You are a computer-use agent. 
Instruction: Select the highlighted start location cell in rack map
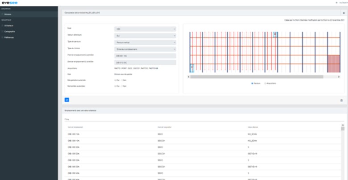pyautogui.click(x=192, y=68)
